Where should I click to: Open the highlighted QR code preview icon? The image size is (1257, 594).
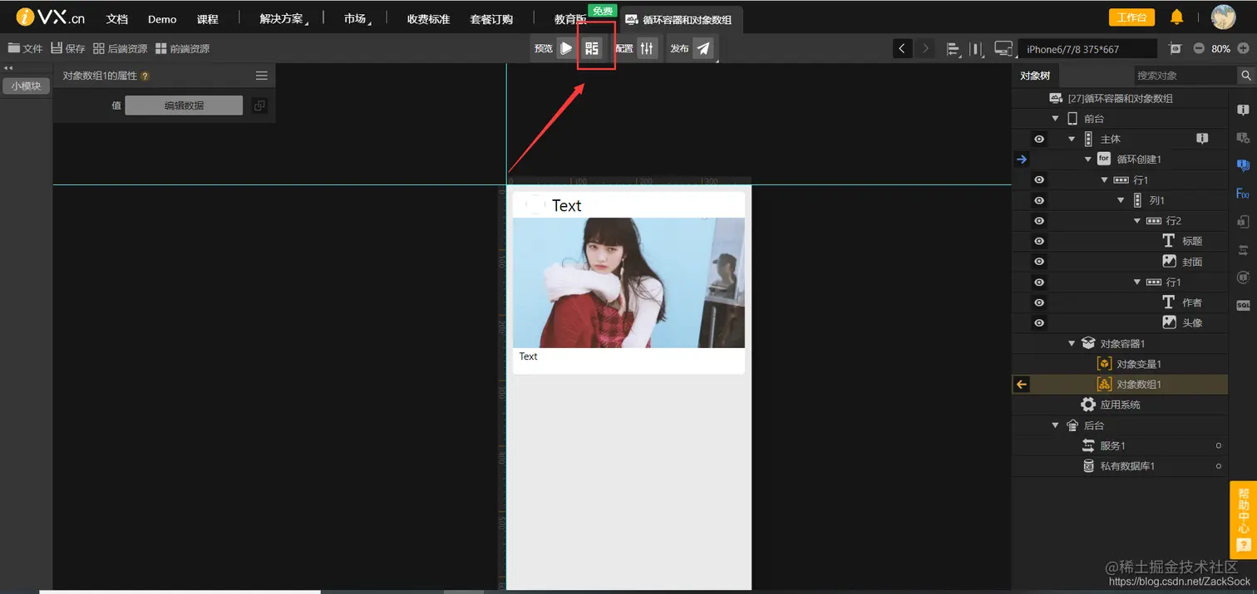coord(593,48)
